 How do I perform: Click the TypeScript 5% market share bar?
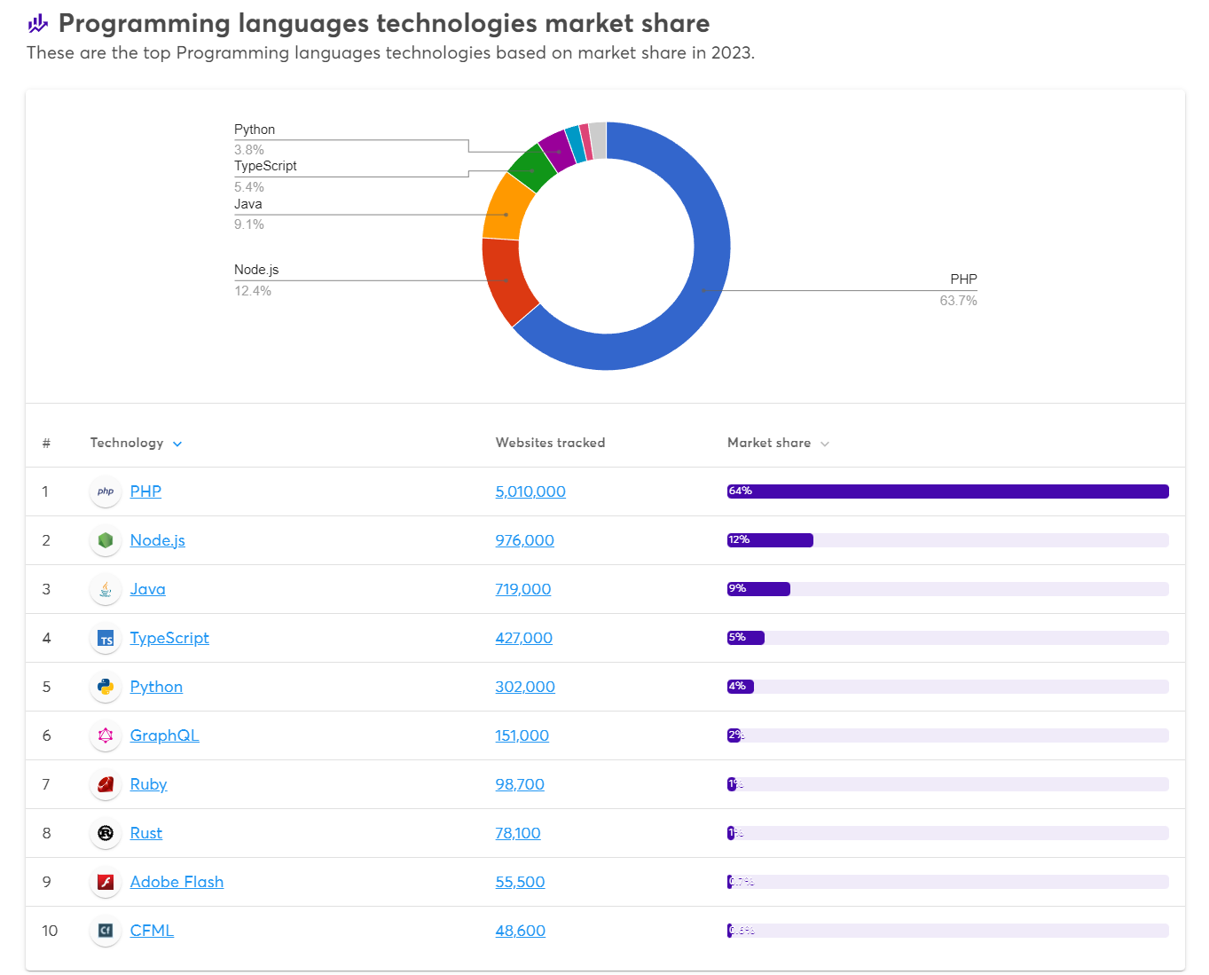[746, 638]
